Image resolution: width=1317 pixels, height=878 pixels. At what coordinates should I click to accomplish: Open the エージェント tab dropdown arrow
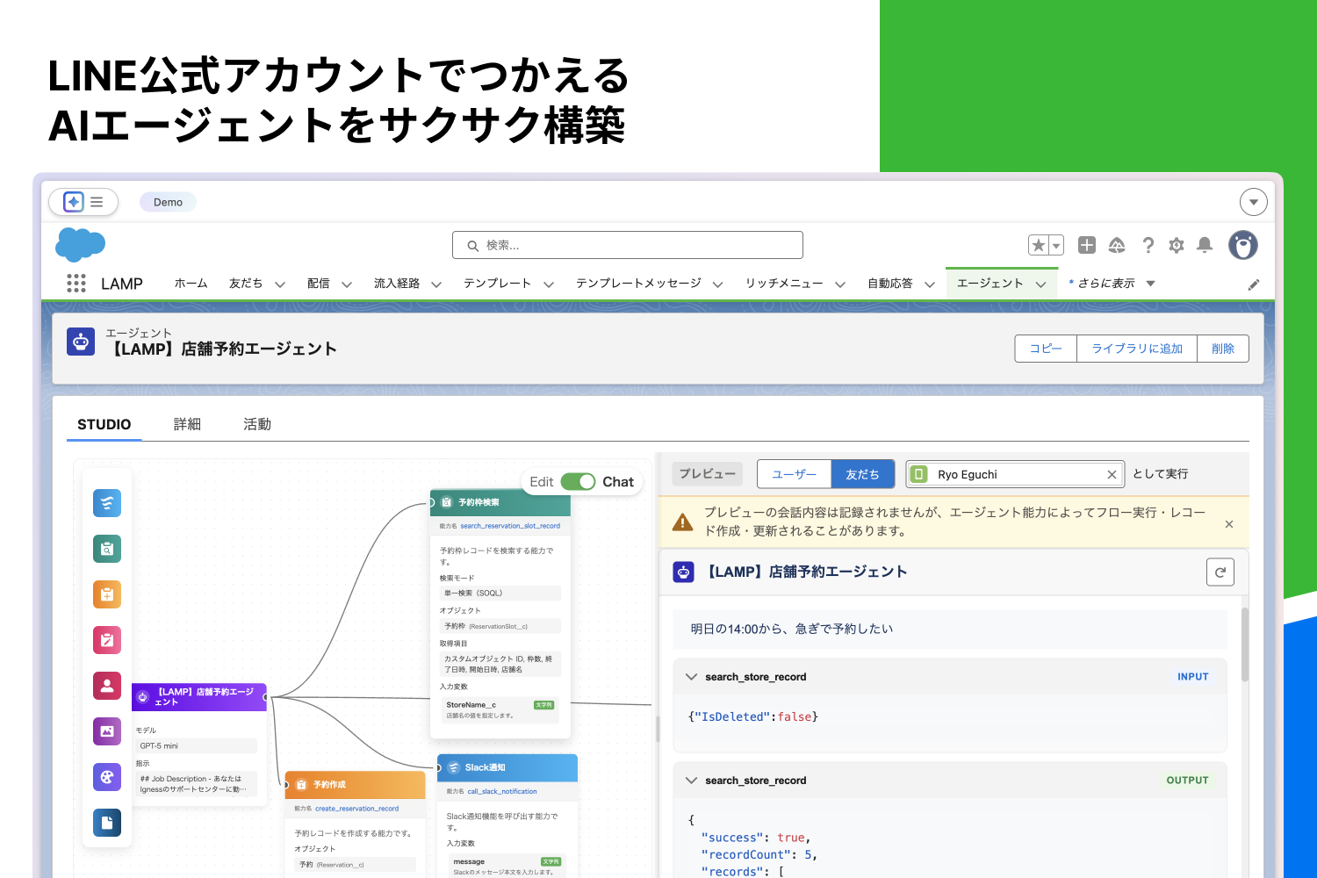[x=1041, y=284]
